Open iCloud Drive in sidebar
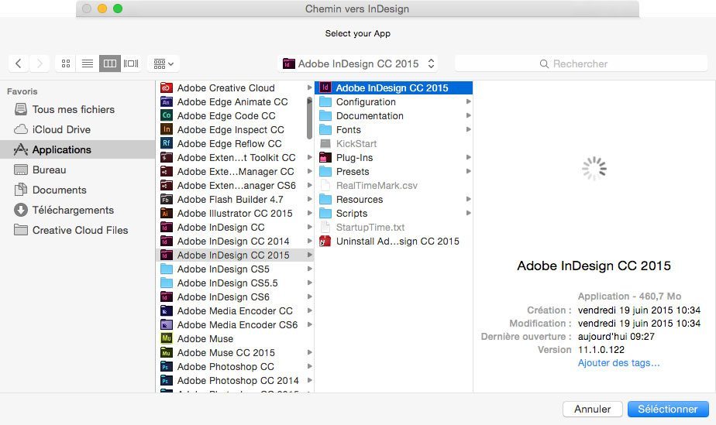Viewport: 716px width, 425px height. [x=61, y=129]
